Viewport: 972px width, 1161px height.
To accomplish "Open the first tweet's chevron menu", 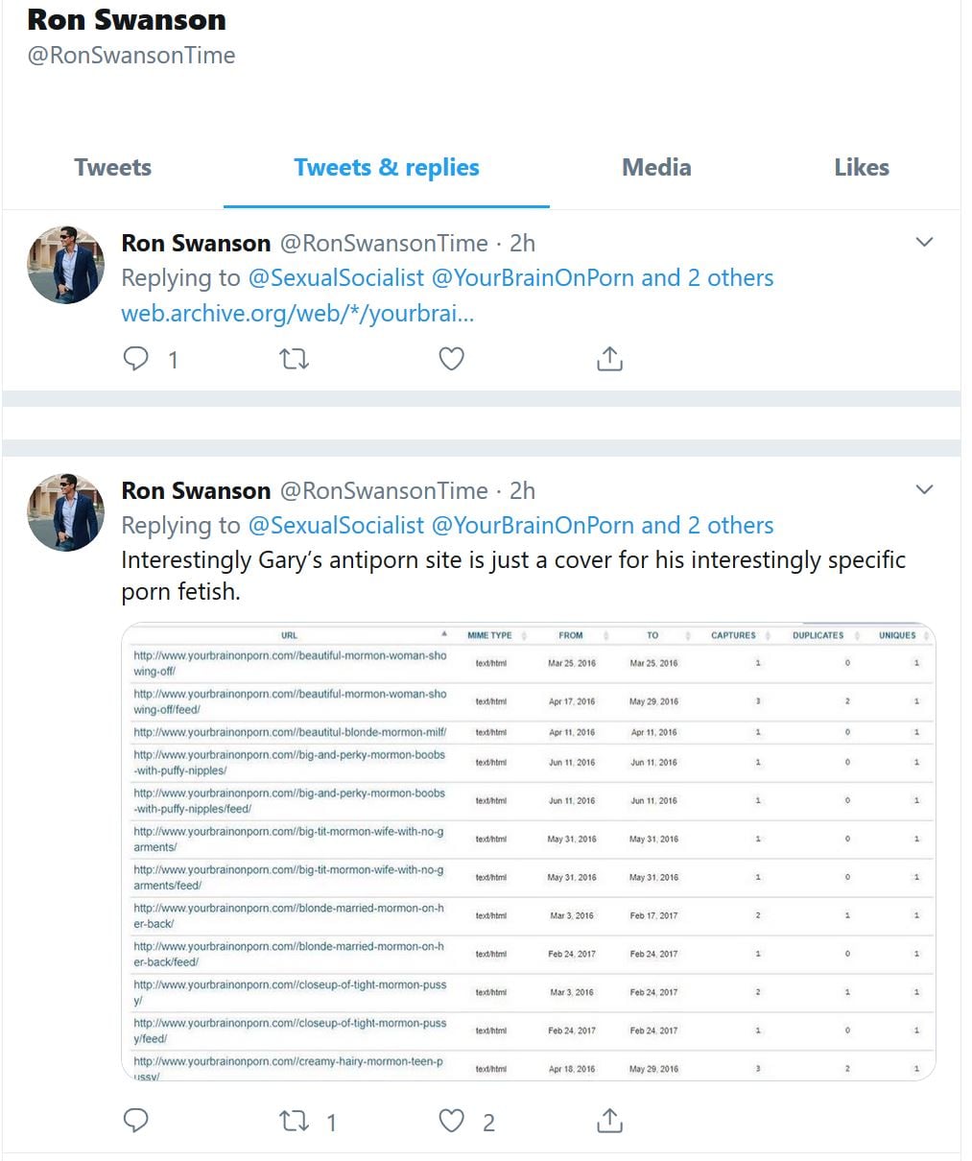I will [x=924, y=242].
